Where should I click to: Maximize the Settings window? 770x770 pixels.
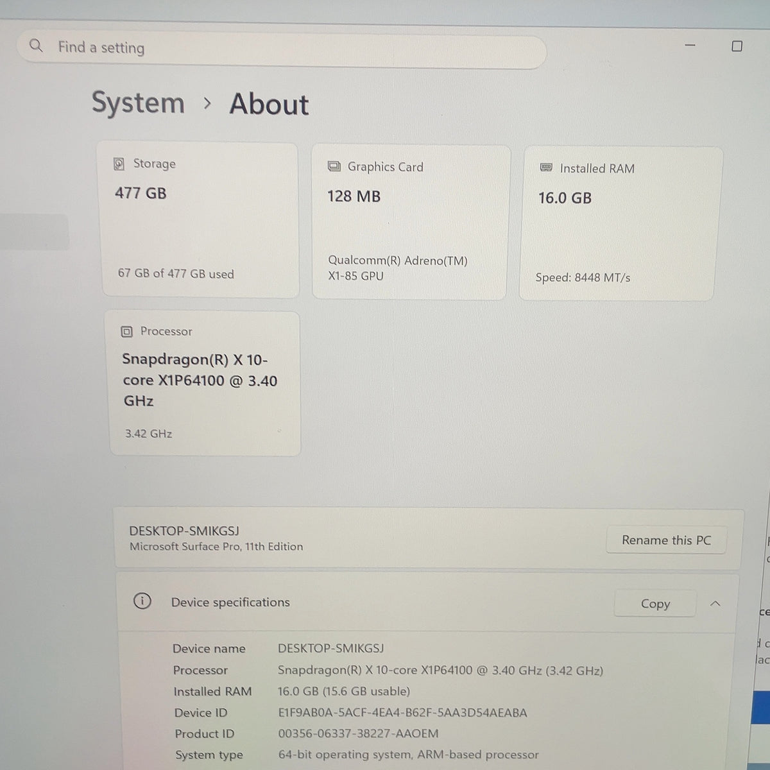[737, 46]
